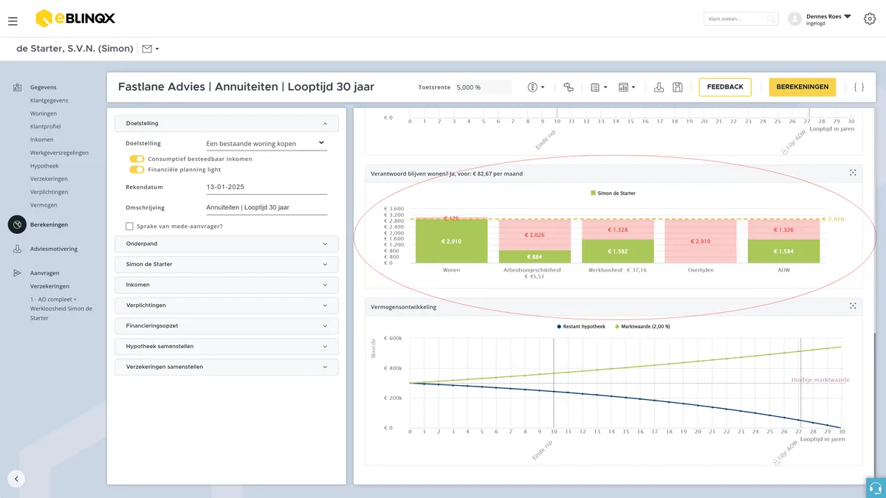Click the Aanvragen paper-plane icon

pyautogui.click(x=17, y=273)
